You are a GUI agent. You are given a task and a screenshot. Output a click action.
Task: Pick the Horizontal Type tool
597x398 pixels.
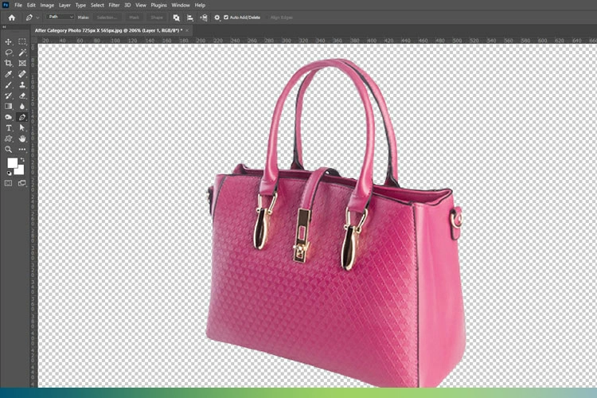click(x=9, y=127)
